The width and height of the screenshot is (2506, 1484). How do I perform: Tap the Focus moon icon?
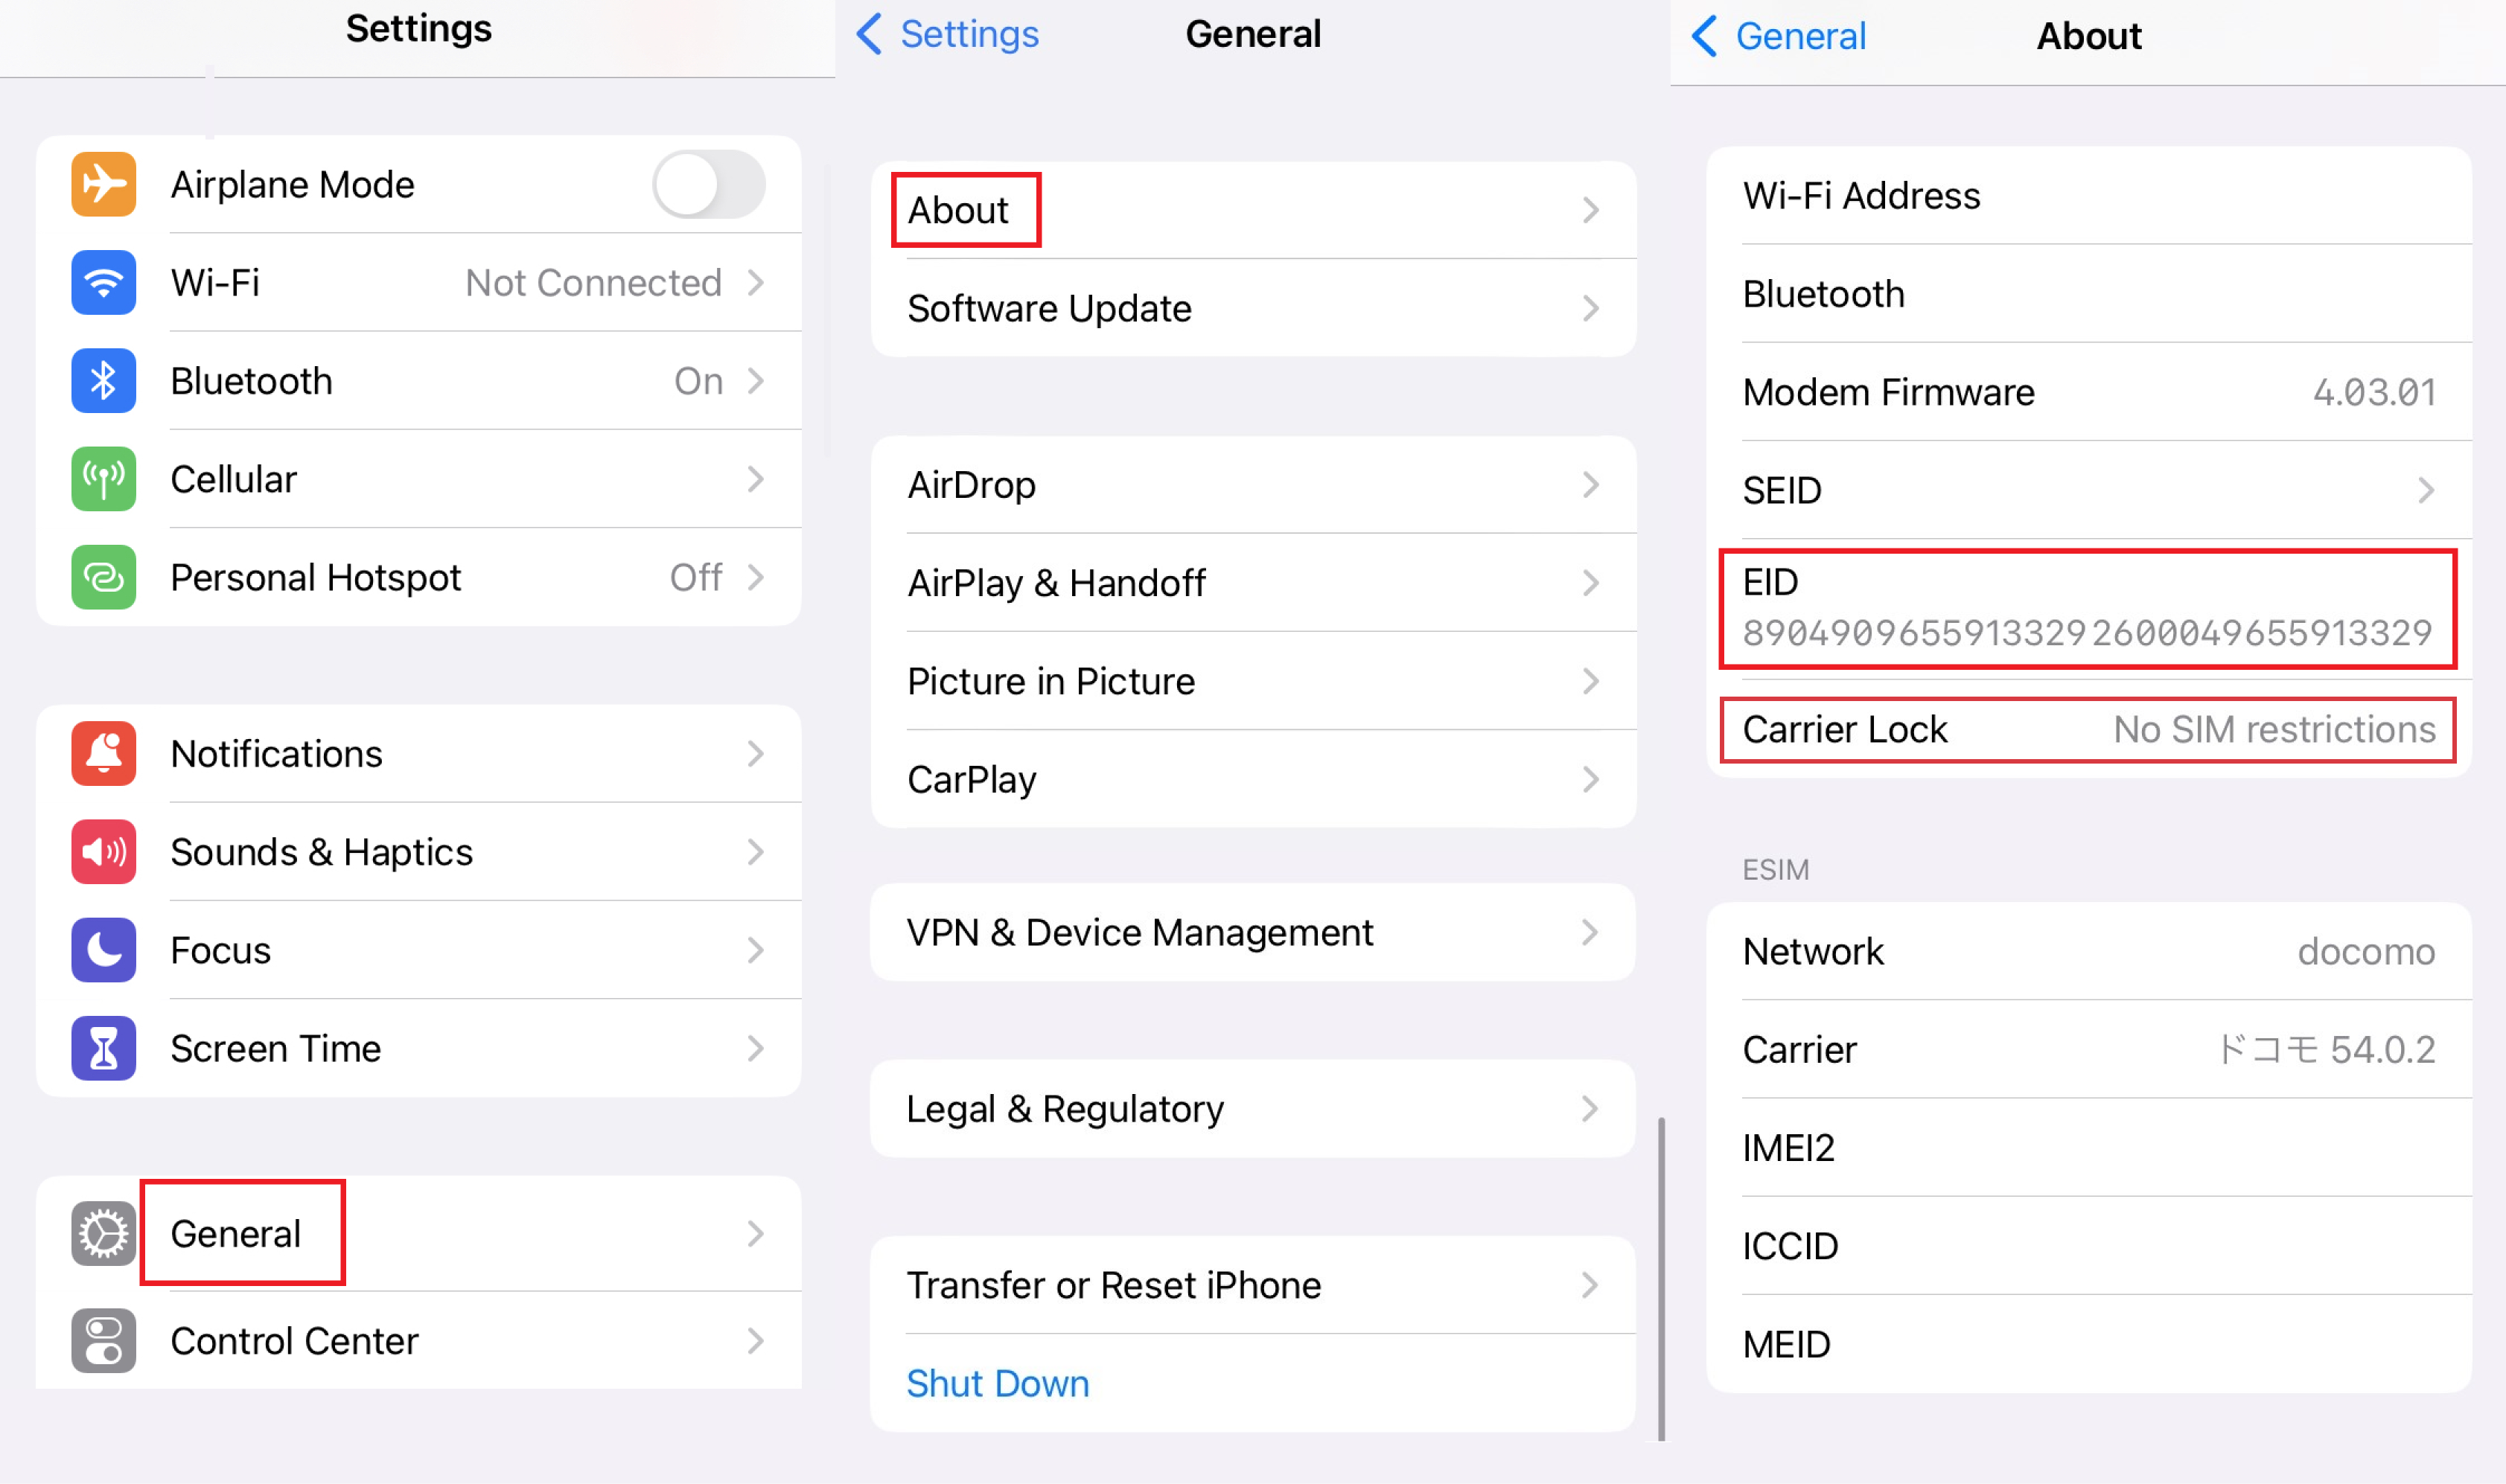click(103, 950)
